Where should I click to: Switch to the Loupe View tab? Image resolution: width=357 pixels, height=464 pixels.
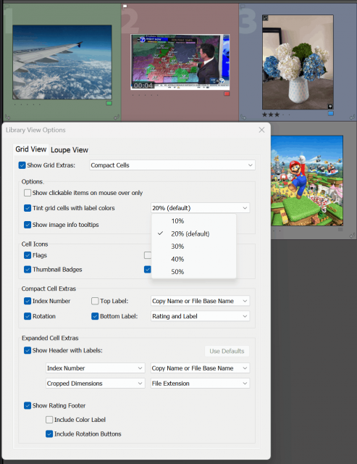[x=70, y=150]
